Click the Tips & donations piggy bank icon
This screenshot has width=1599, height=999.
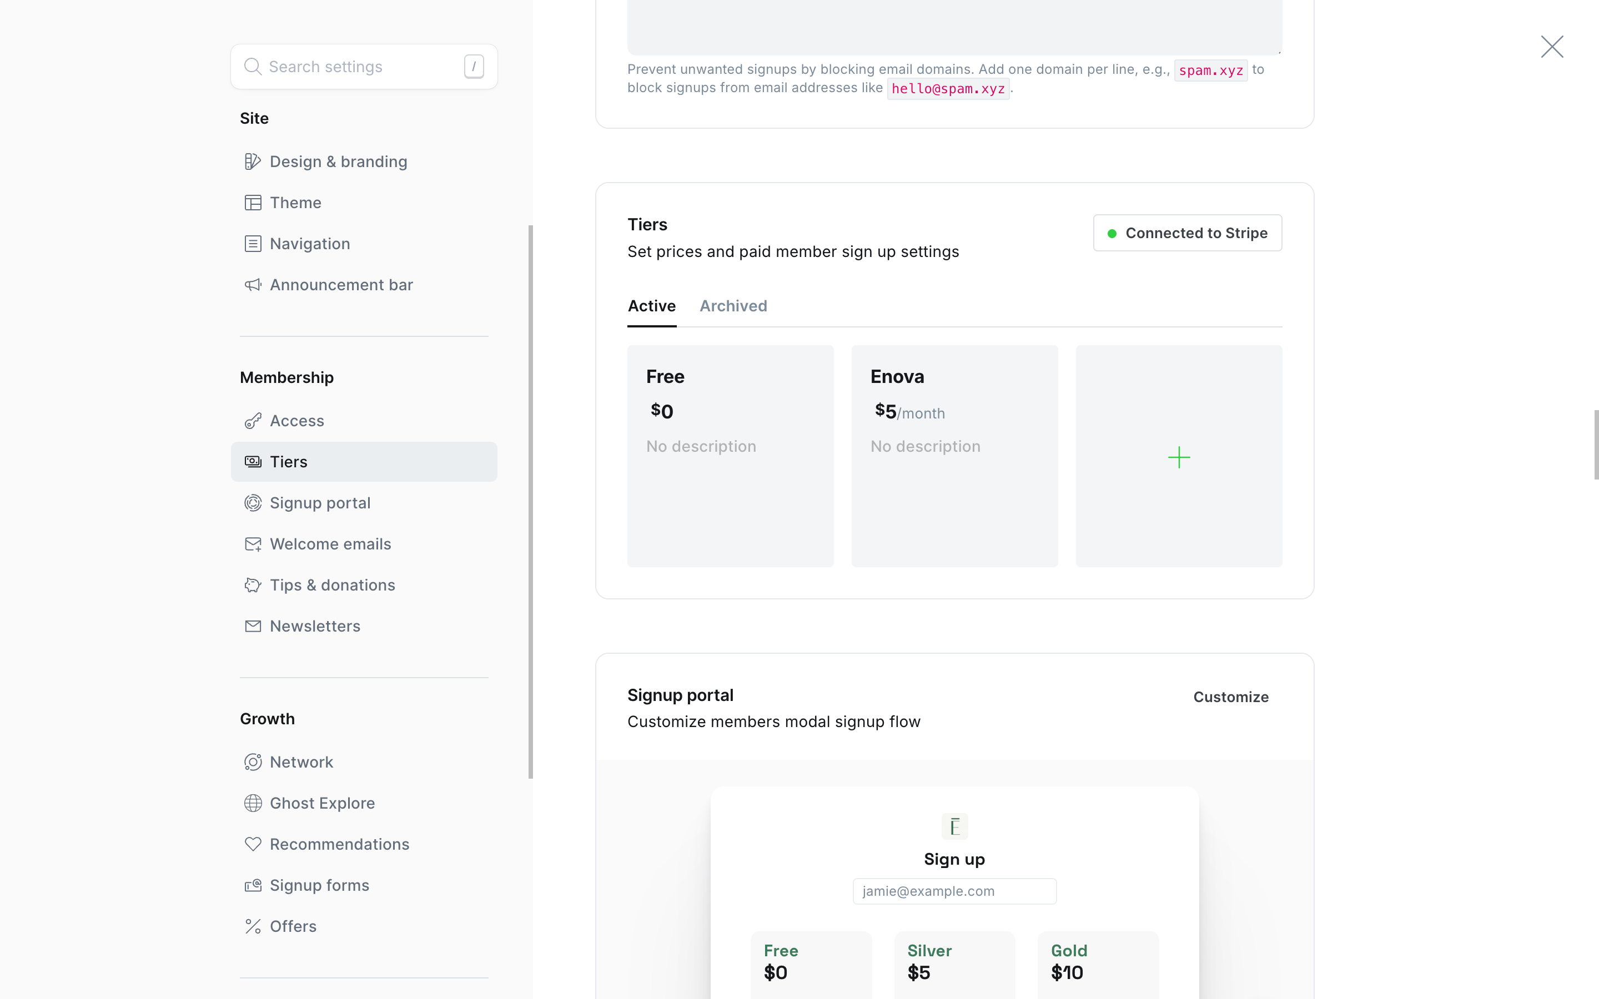253,585
